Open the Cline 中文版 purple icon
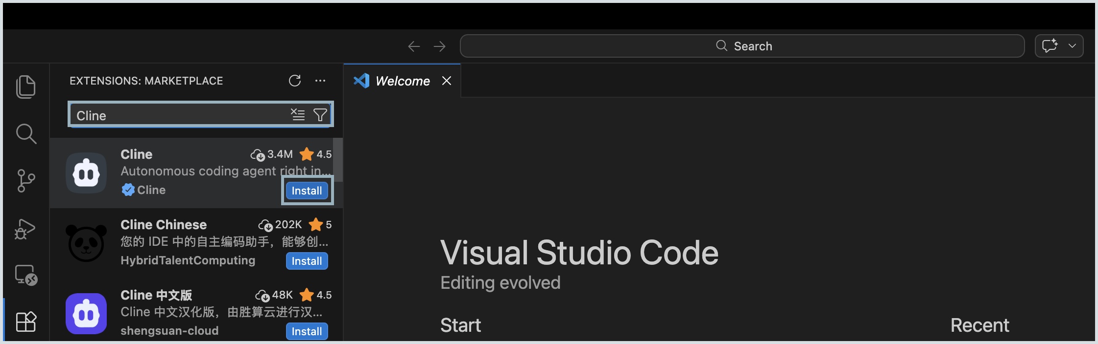The image size is (1098, 344). click(86, 314)
